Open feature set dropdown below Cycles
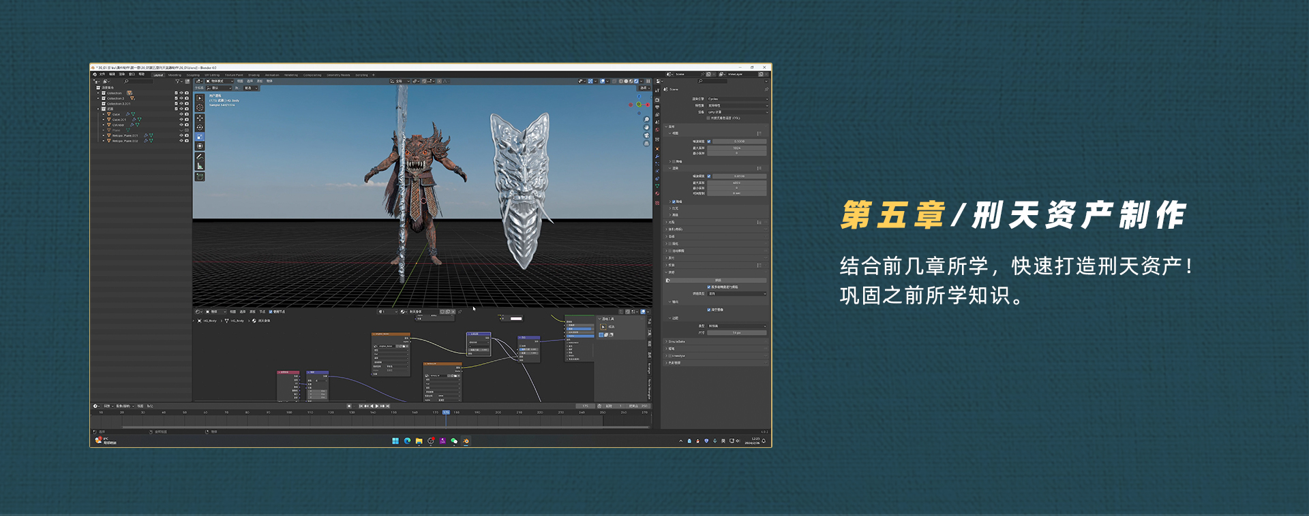 738,106
